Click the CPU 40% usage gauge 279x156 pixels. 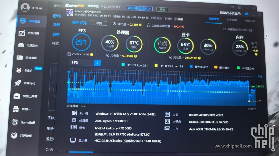[x=110, y=44]
